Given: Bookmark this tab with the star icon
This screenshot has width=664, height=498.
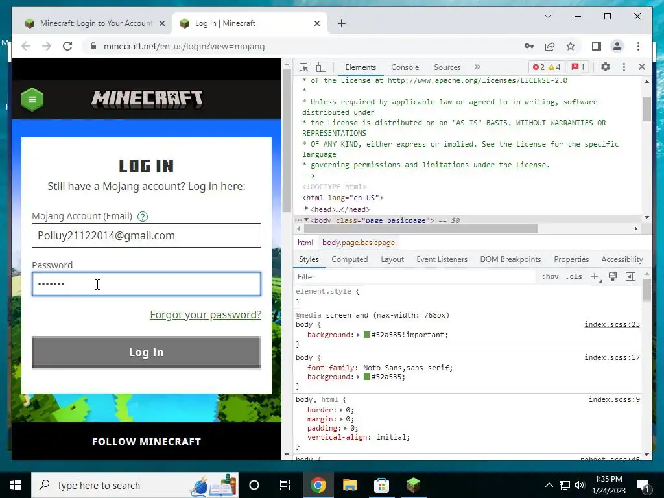Looking at the screenshot, I should [x=571, y=46].
